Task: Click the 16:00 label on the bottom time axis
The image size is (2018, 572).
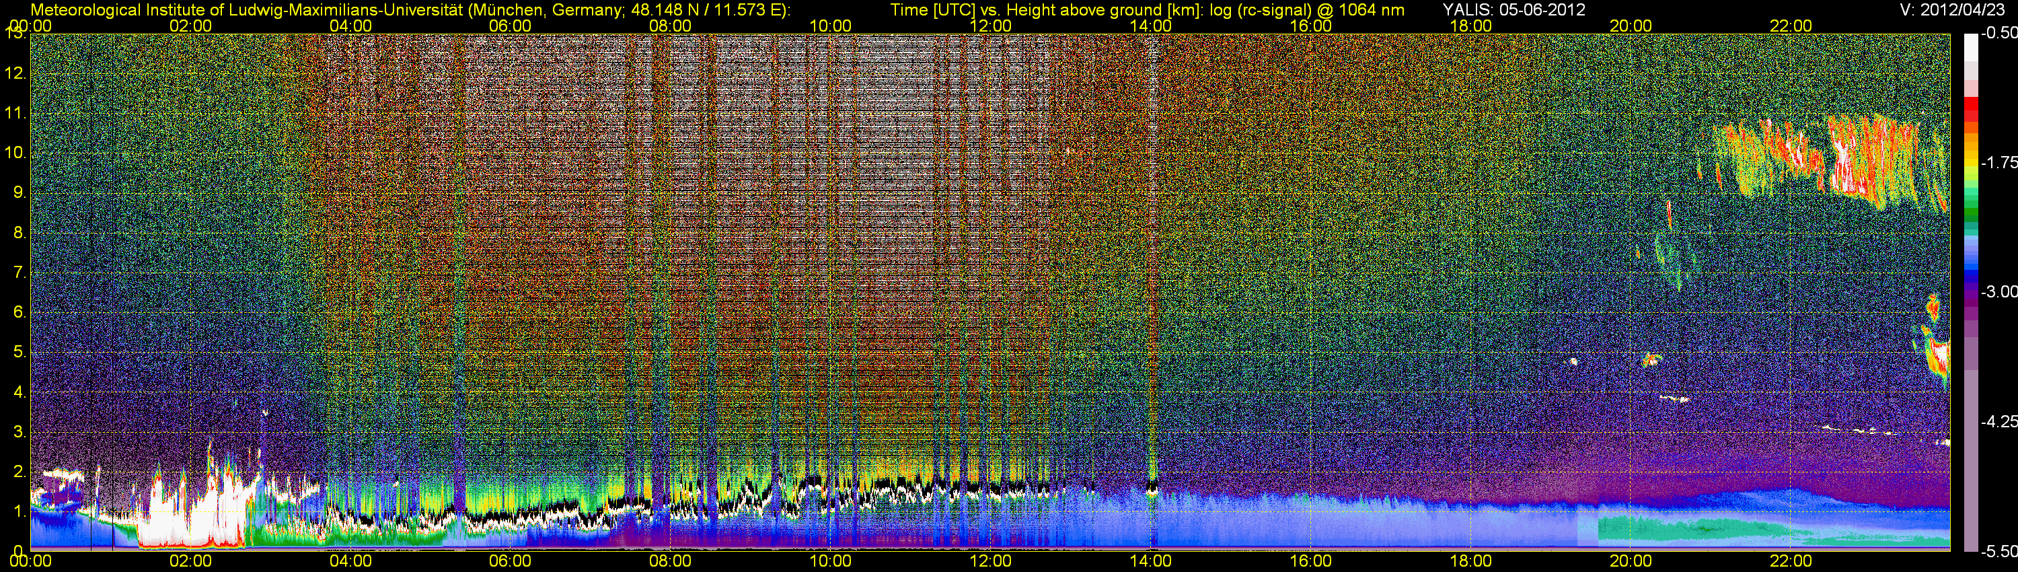Action: coord(1310,561)
